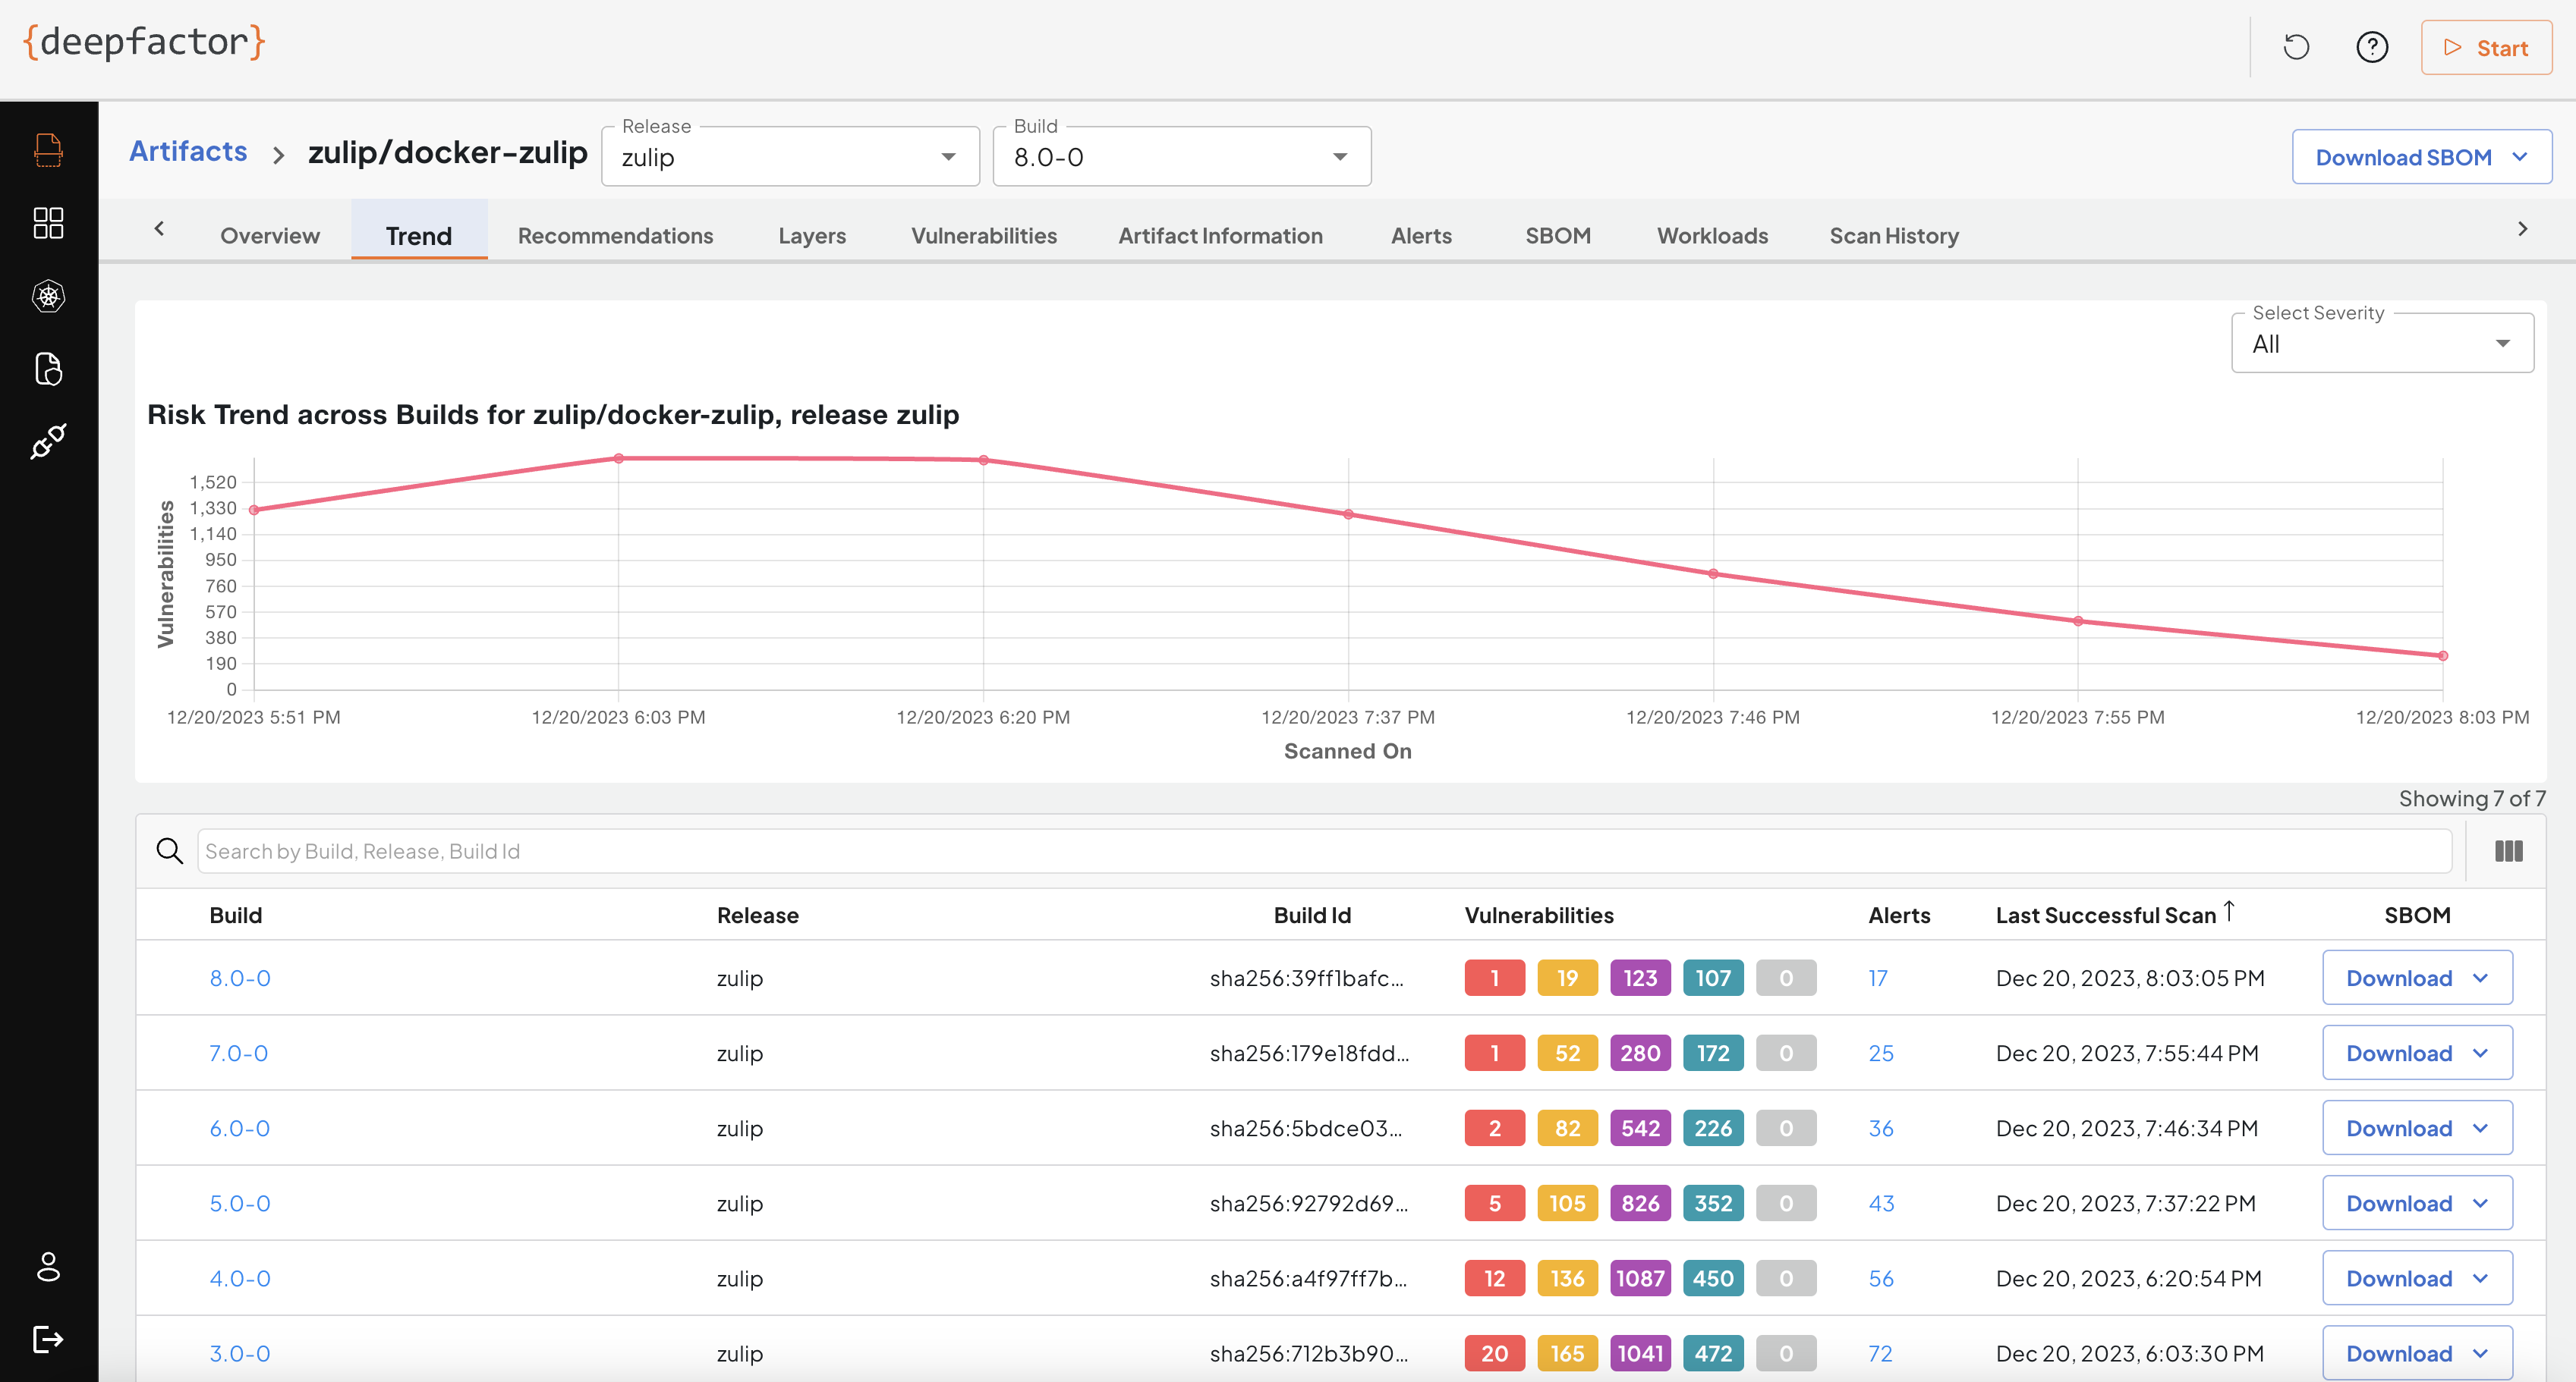
Task: Open the user profile icon in the sidebar
Action: [x=48, y=1266]
